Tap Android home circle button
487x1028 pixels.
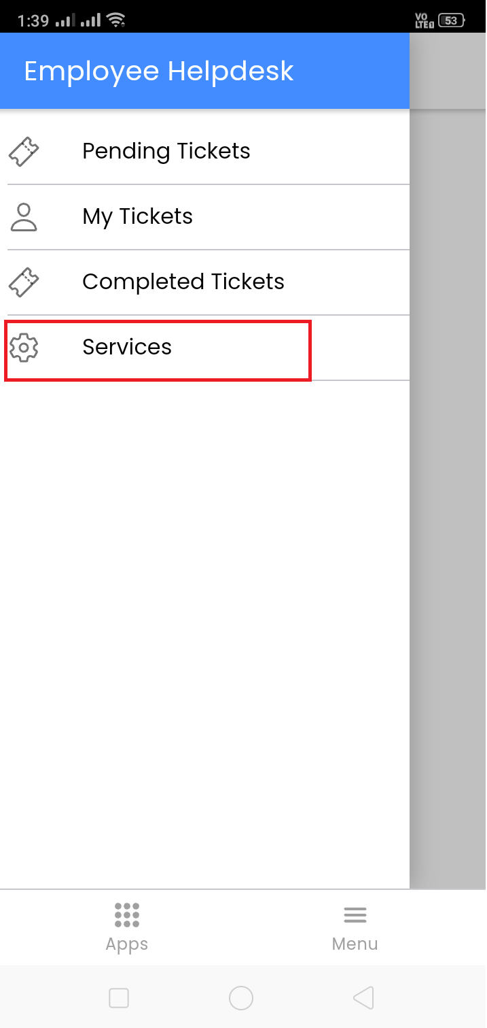(x=241, y=998)
